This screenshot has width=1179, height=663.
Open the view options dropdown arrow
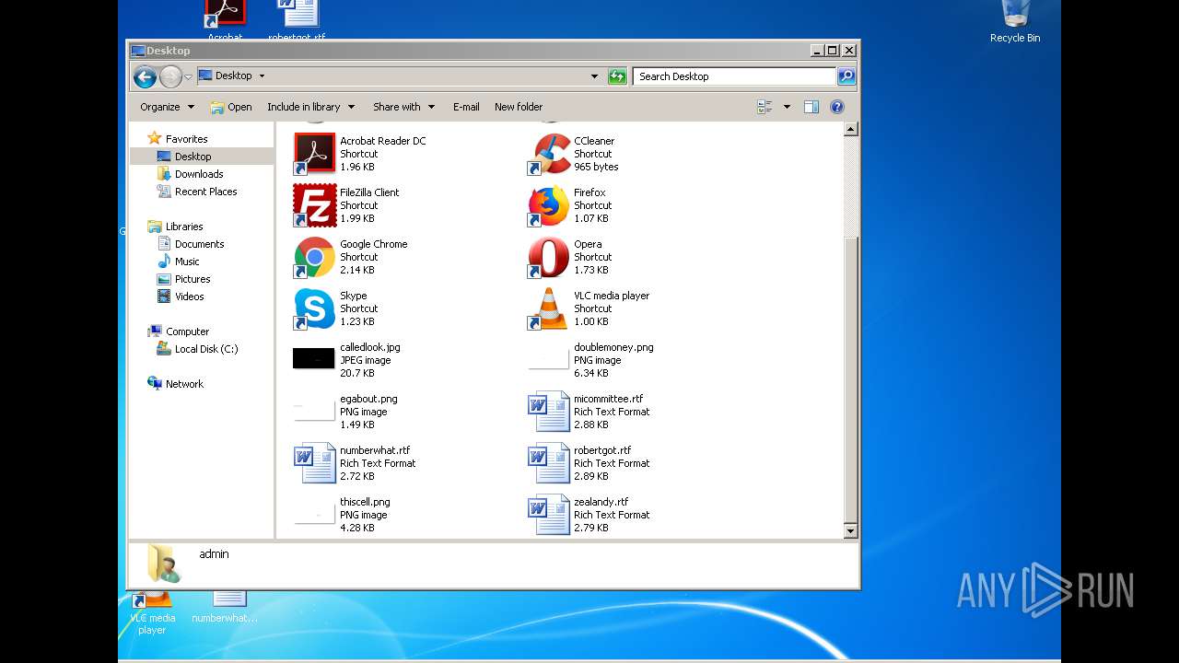click(x=787, y=107)
